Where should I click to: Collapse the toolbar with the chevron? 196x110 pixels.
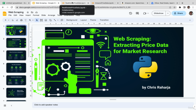(190, 20)
